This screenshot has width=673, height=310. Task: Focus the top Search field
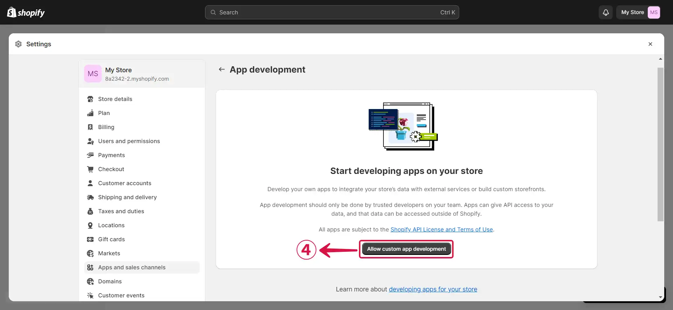coord(332,12)
